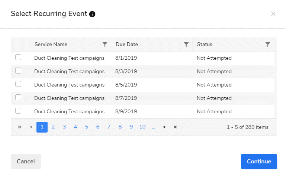Click the Continue button

(259, 162)
